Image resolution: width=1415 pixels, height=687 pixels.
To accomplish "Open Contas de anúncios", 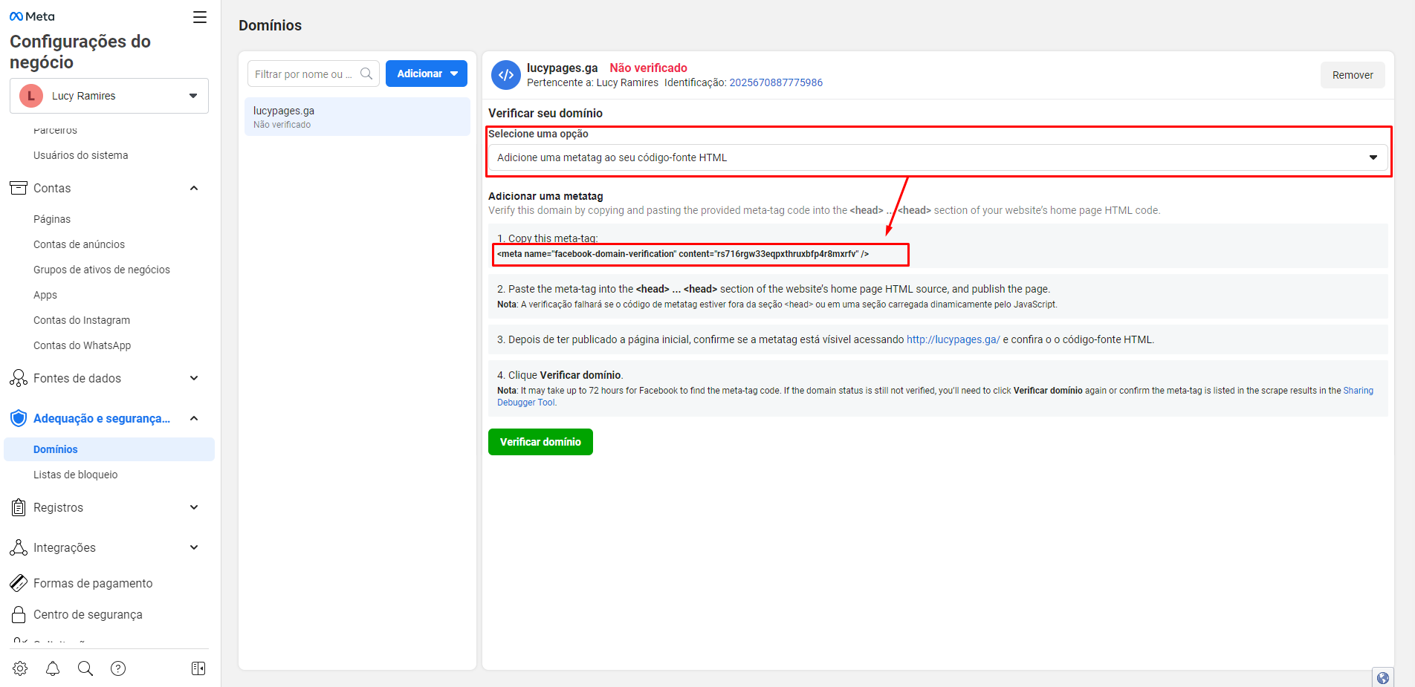I will point(79,244).
